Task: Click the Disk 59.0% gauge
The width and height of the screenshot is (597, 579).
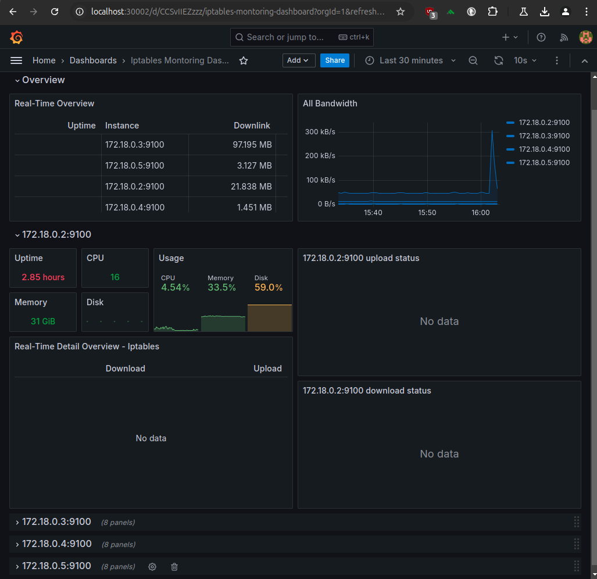Action: tap(270, 303)
